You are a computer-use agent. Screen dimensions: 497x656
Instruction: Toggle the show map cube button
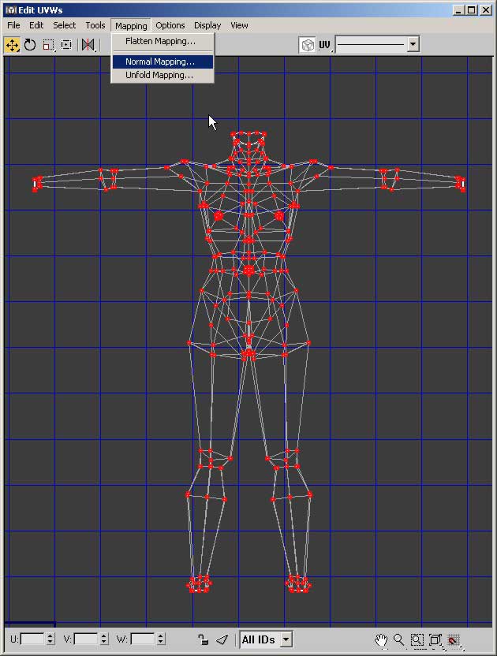307,45
